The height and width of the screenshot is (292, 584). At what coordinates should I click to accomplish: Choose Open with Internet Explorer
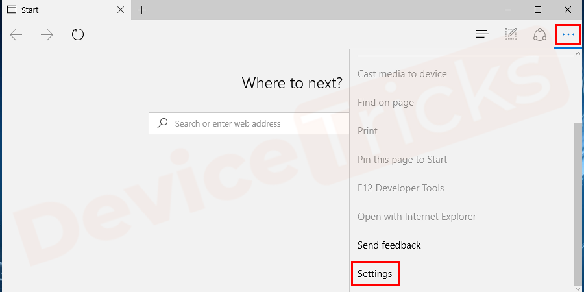click(x=417, y=217)
